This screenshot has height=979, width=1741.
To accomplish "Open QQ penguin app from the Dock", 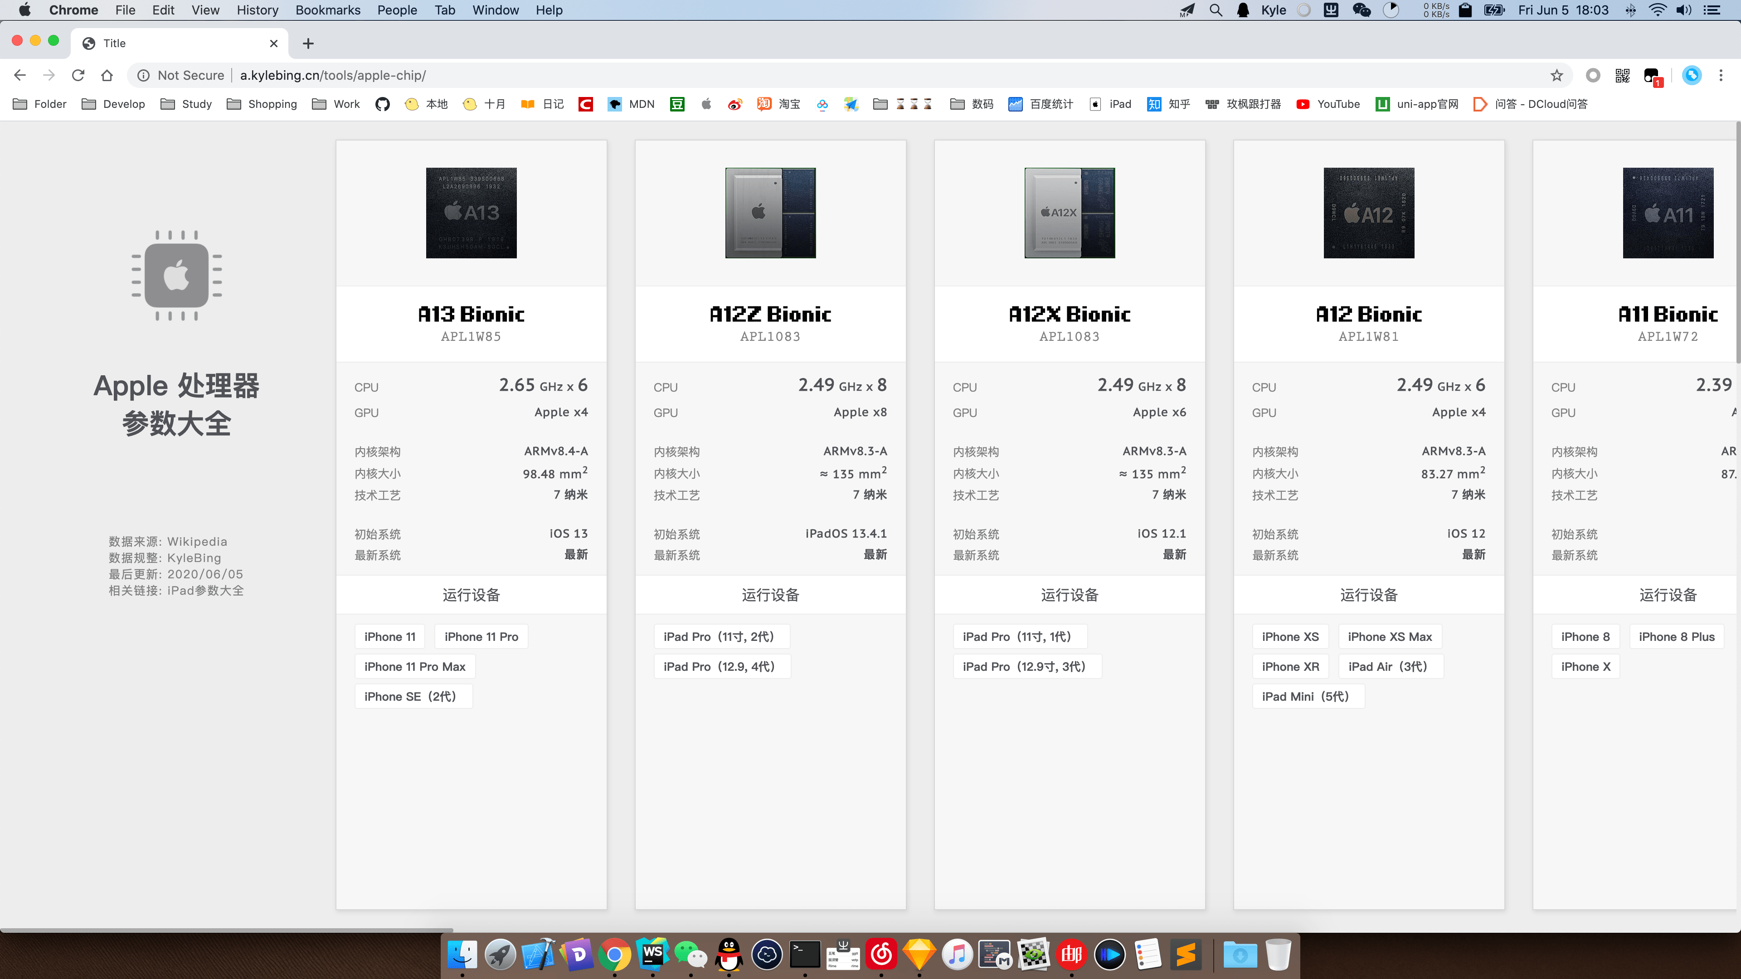I will tap(729, 955).
